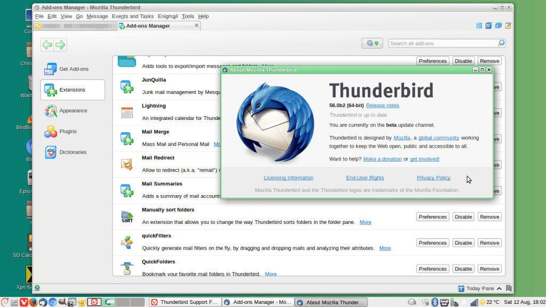The width and height of the screenshot is (546, 307).
Task: Go forward with the green right arrow
Action: (x=60, y=45)
